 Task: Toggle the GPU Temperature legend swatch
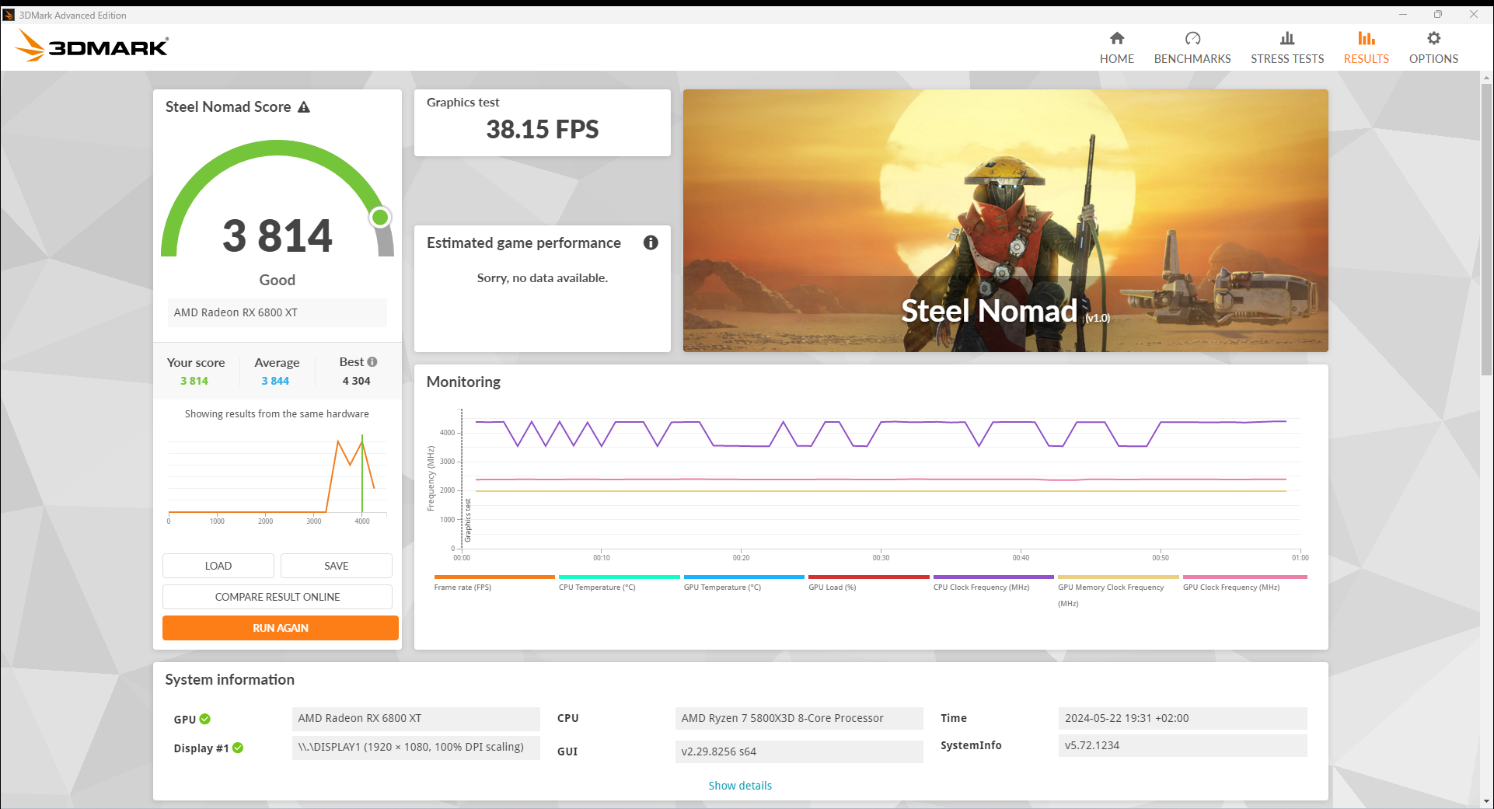click(744, 577)
